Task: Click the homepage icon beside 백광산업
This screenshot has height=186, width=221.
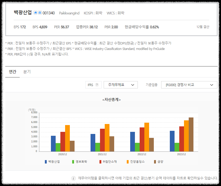Action: (x=35, y=13)
